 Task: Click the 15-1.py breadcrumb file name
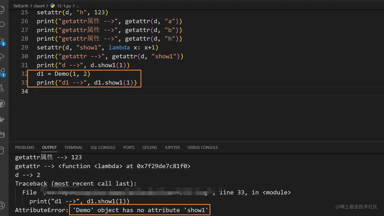(64, 6)
